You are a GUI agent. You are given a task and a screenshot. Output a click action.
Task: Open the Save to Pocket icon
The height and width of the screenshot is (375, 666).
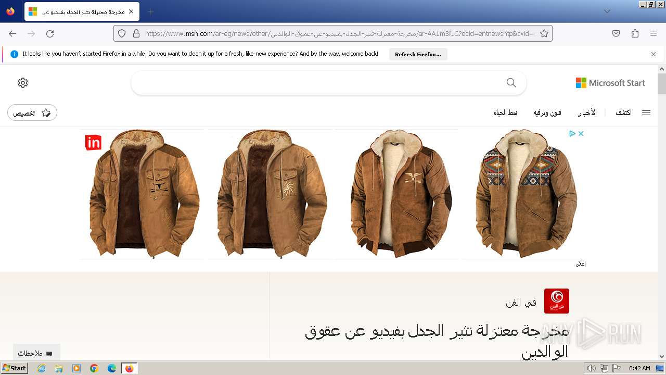(x=616, y=33)
